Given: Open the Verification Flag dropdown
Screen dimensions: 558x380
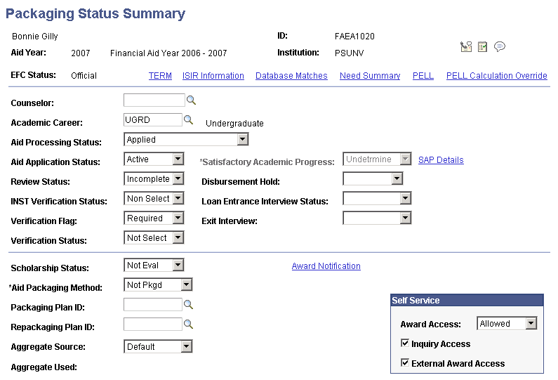Looking at the screenshot, I should 154,218.
